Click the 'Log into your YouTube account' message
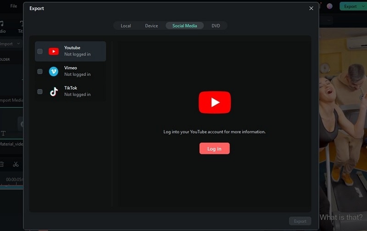367x231 pixels. (x=214, y=132)
